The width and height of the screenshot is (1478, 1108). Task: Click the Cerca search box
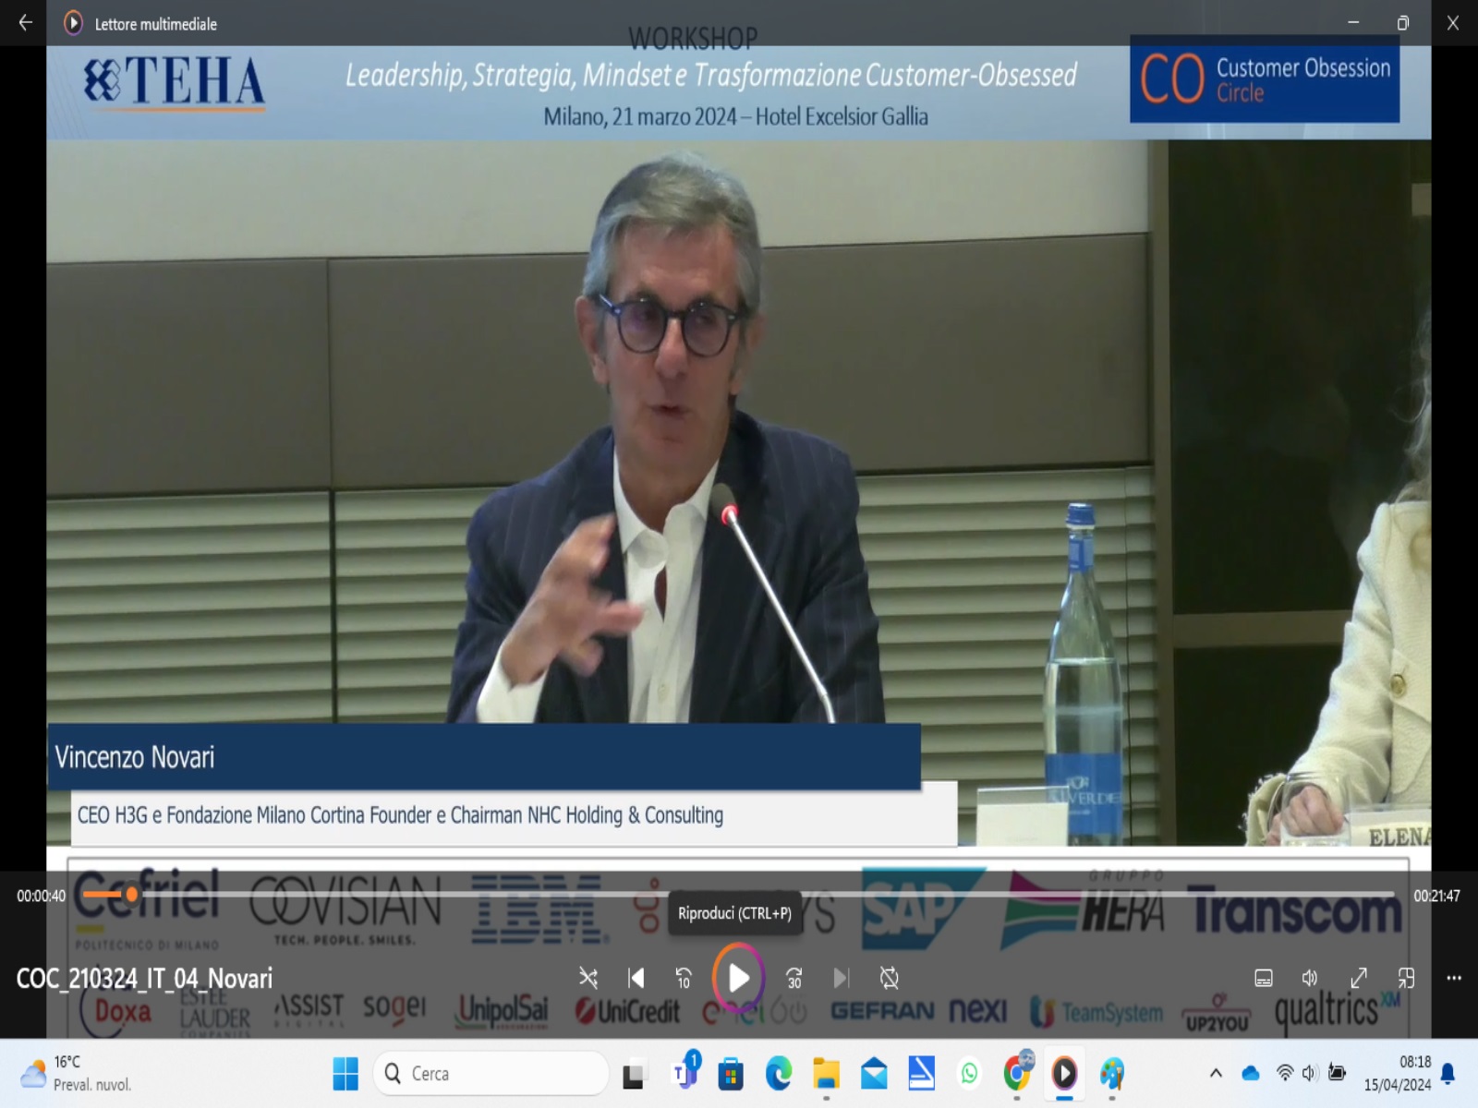(x=491, y=1073)
